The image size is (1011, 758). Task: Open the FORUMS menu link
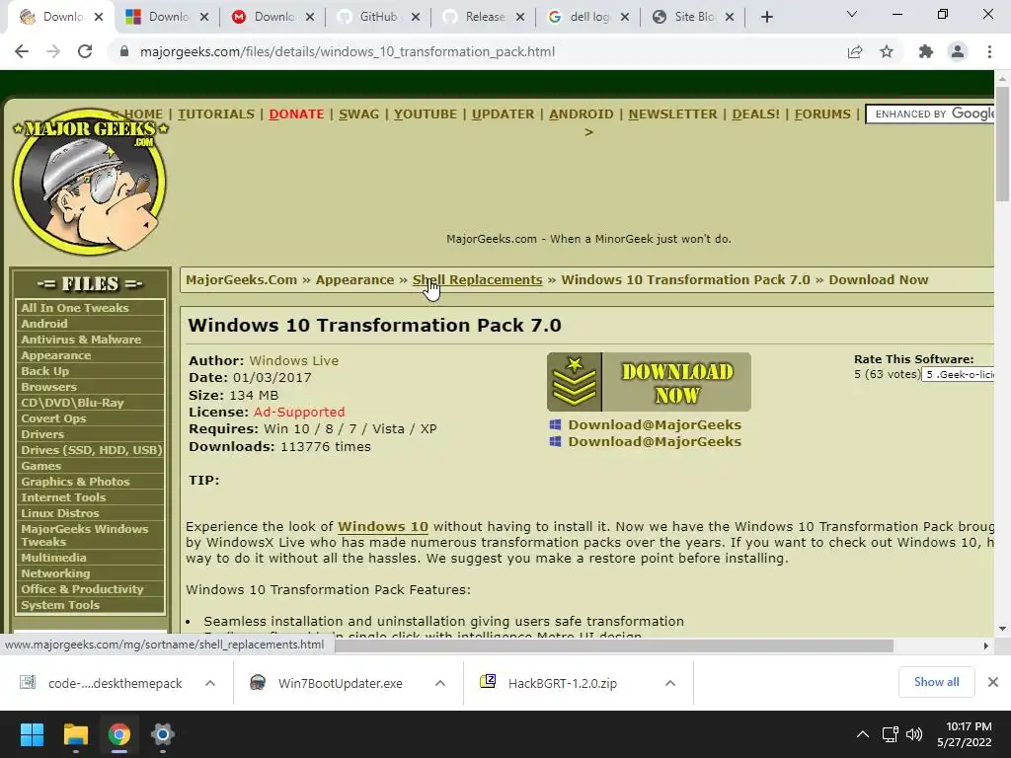click(x=822, y=114)
